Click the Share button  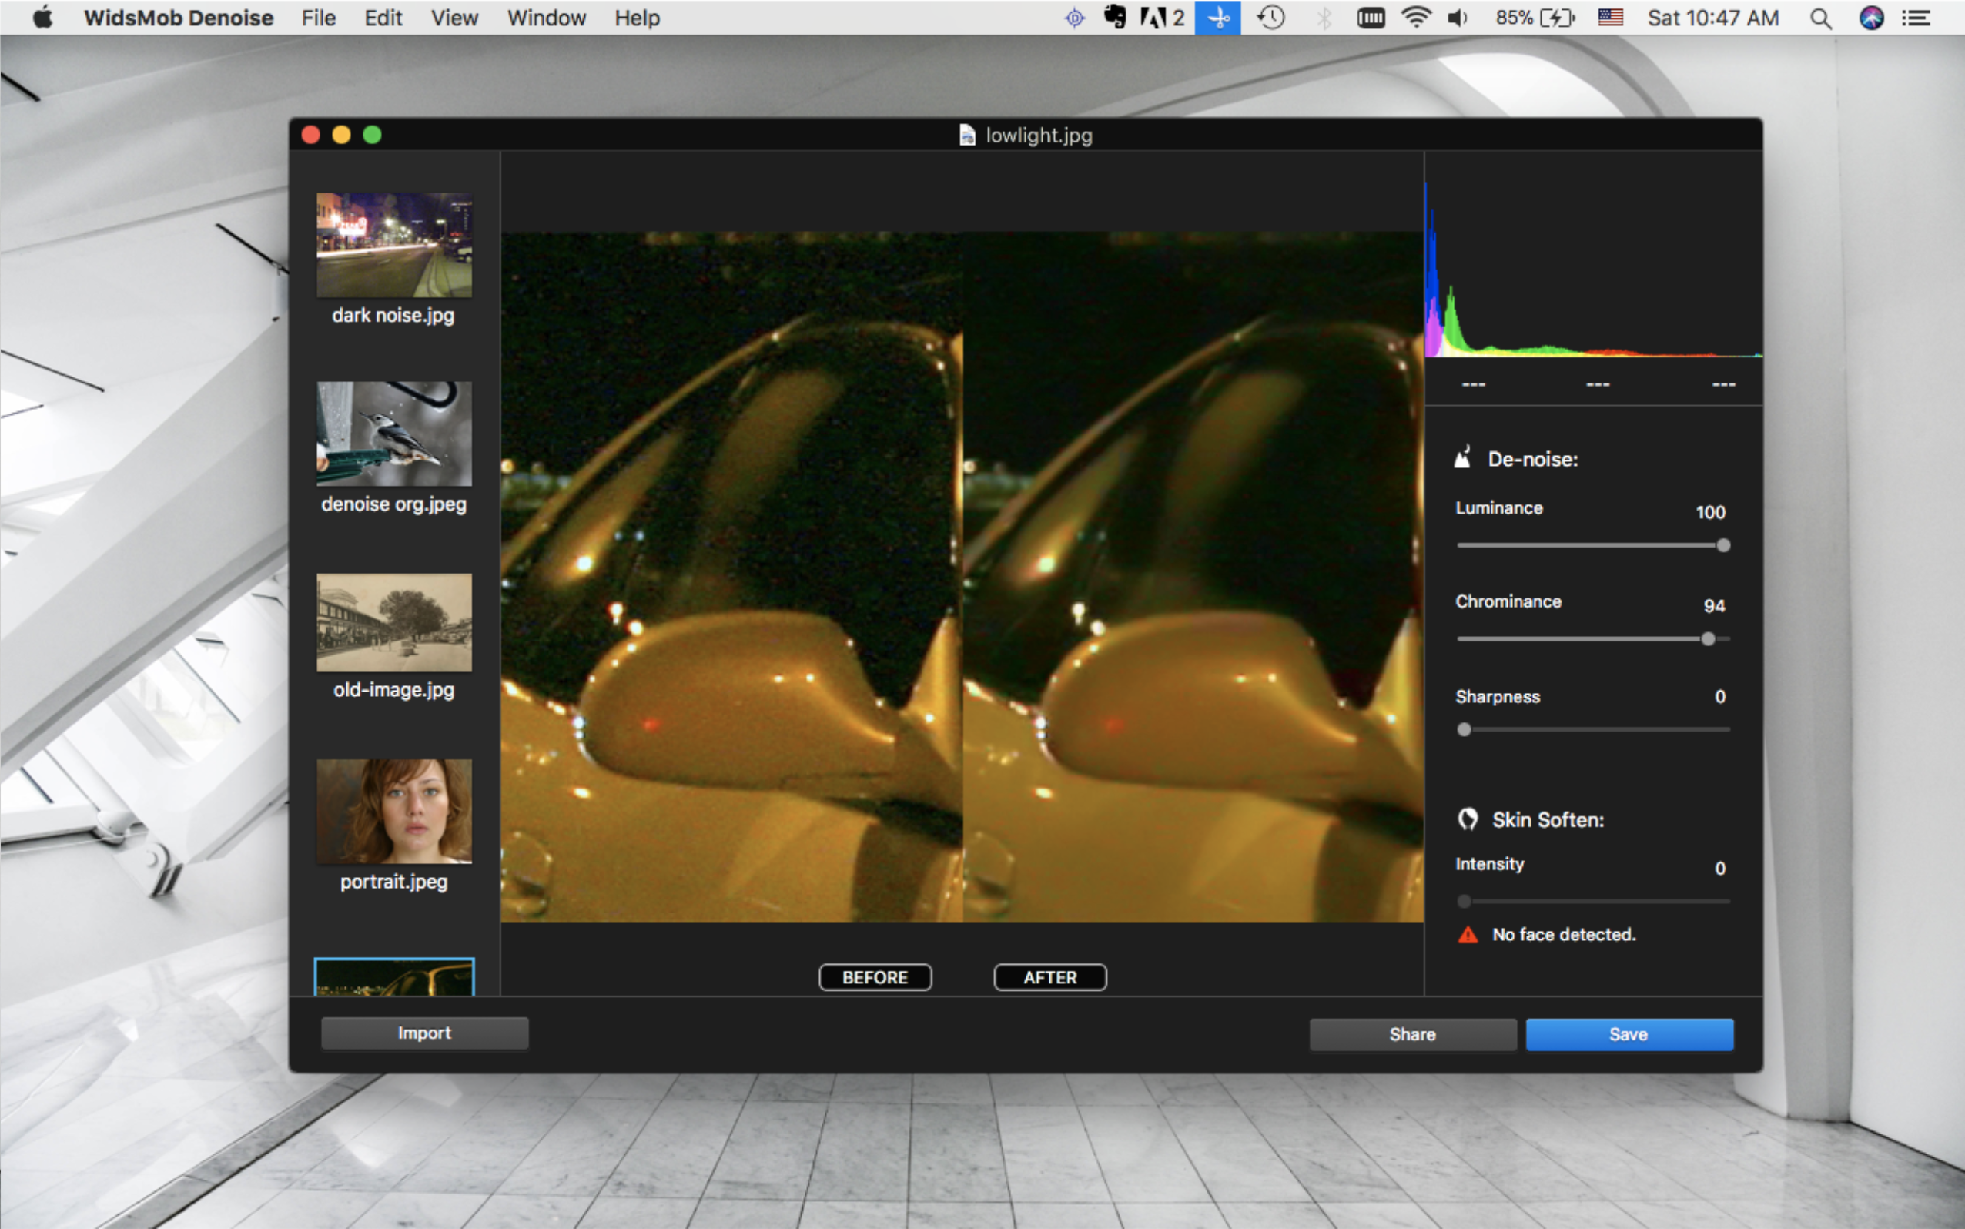pos(1411,1034)
